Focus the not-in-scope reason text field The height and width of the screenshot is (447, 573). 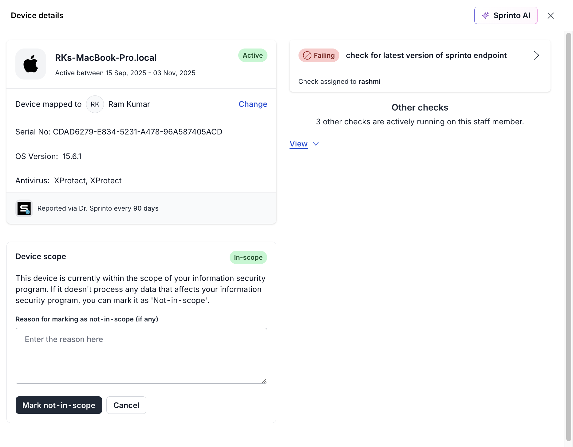141,356
